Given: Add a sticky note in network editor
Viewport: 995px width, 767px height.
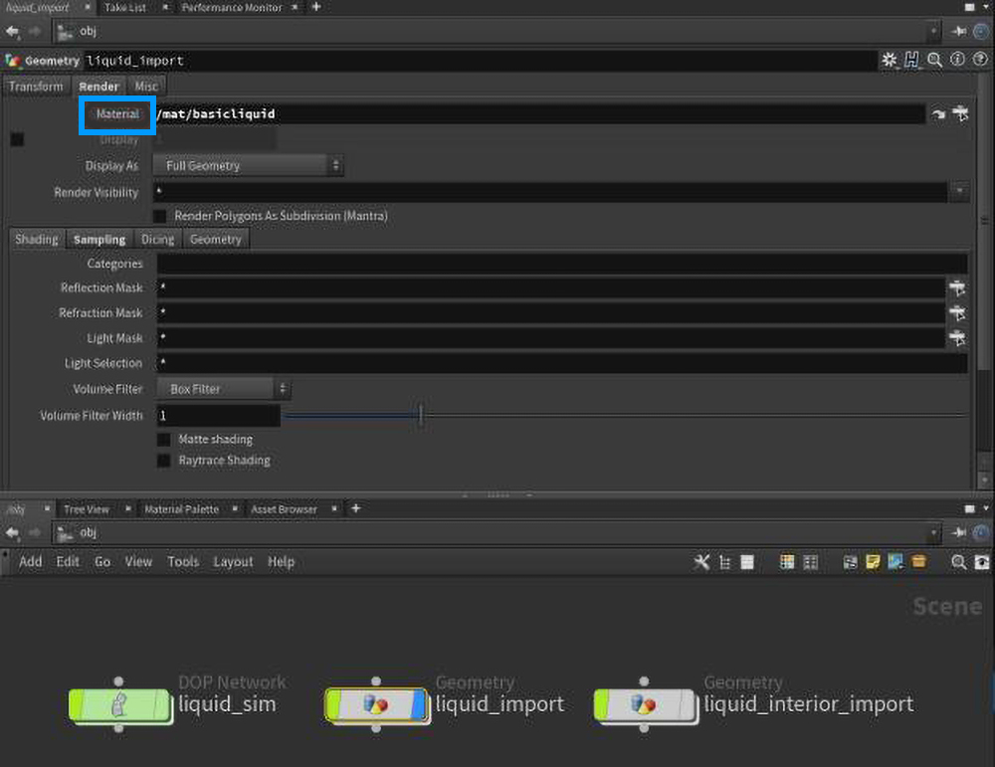Looking at the screenshot, I should [873, 562].
